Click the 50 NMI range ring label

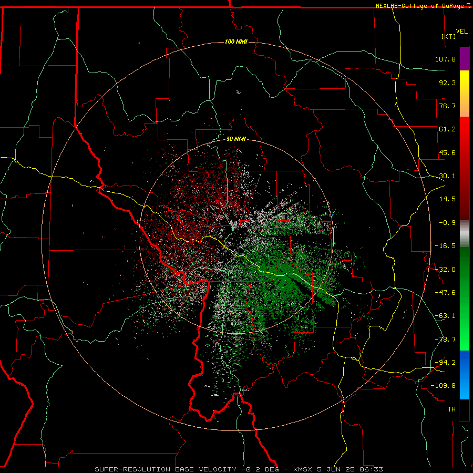click(x=236, y=139)
